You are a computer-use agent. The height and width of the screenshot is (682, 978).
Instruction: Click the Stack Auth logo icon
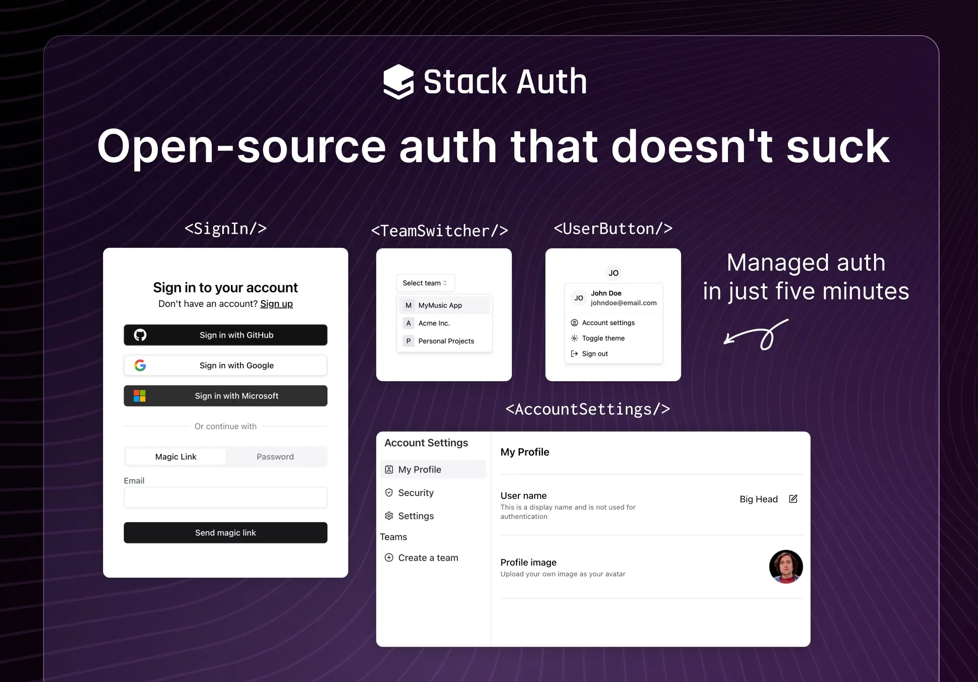[x=398, y=82]
